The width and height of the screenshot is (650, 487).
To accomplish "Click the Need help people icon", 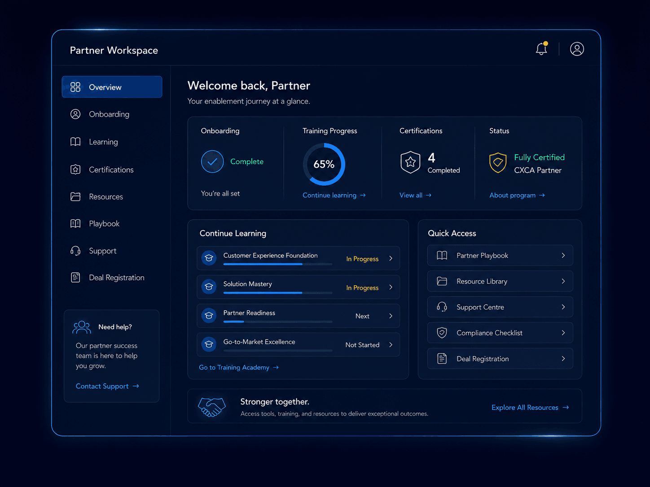I will tap(82, 327).
